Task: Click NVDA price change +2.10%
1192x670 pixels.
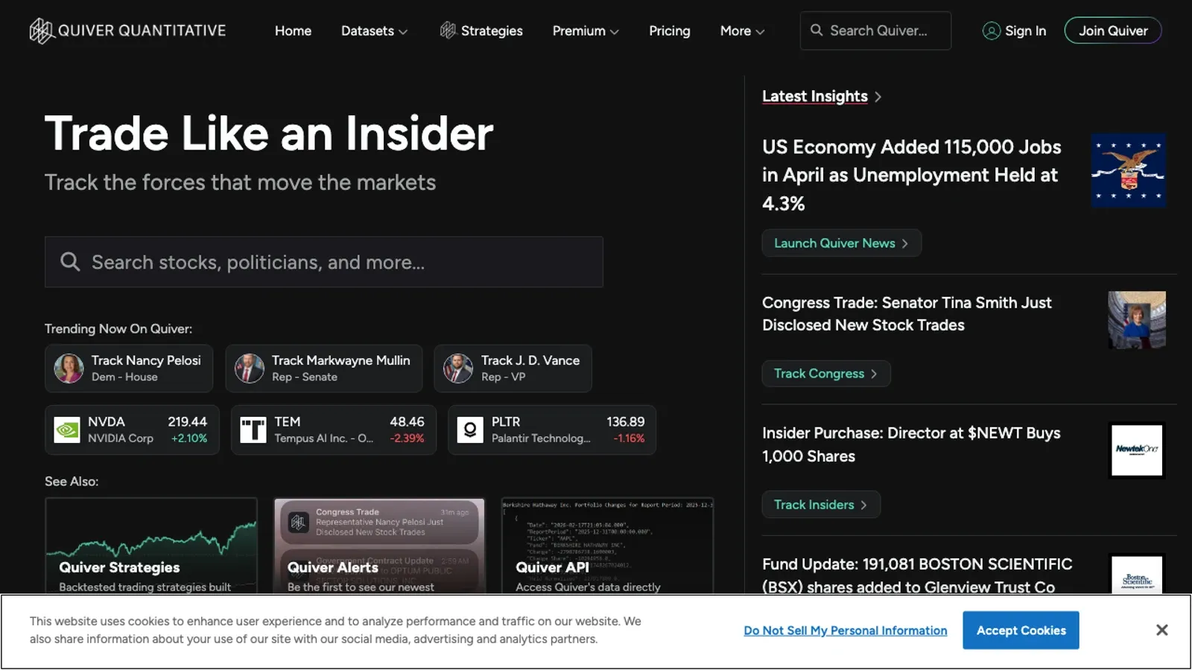Action: coord(189,438)
